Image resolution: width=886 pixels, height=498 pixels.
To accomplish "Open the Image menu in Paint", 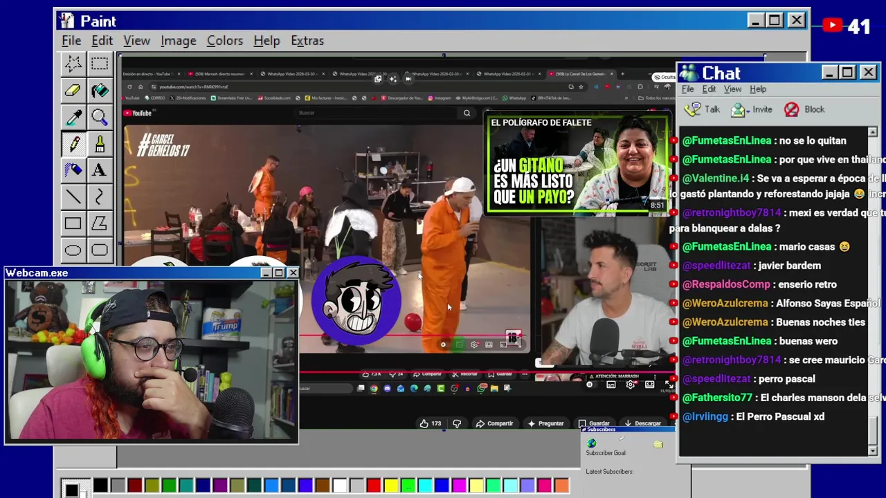I will 178,41.
